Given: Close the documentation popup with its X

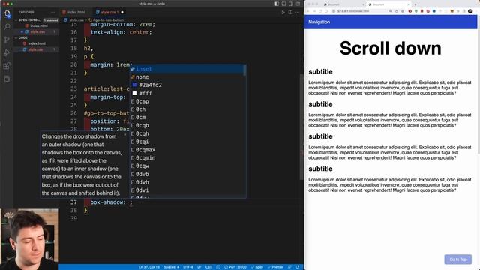Looking at the screenshot, I should (x=124, y=135).
